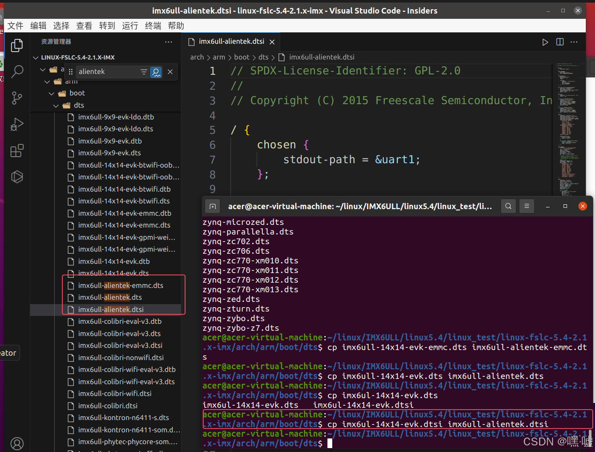Run the dtsi file with the play icon
Image resolution: width=595 pixels, height=452 pixels.
[545, 42]
